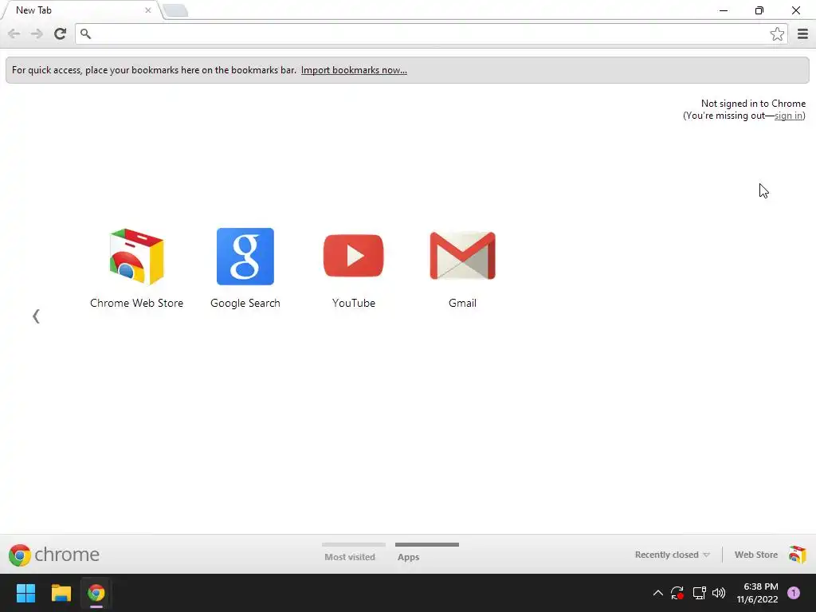816x612 pixels.
Task: Click the sync tray icon with red dot
Action: [677, 593]
